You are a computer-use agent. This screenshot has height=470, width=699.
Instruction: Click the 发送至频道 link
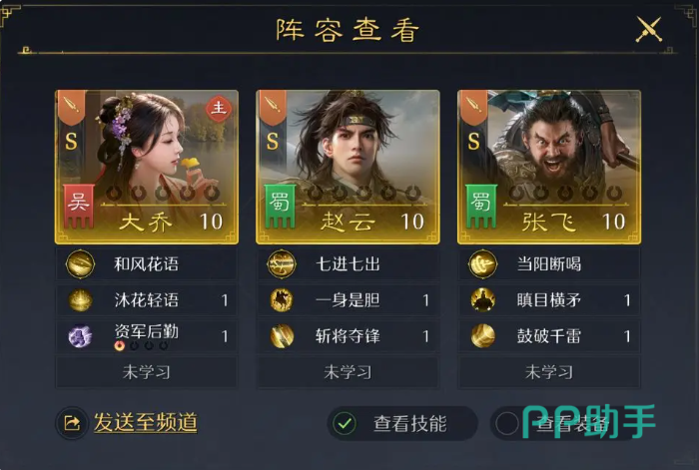click(146, 422)
